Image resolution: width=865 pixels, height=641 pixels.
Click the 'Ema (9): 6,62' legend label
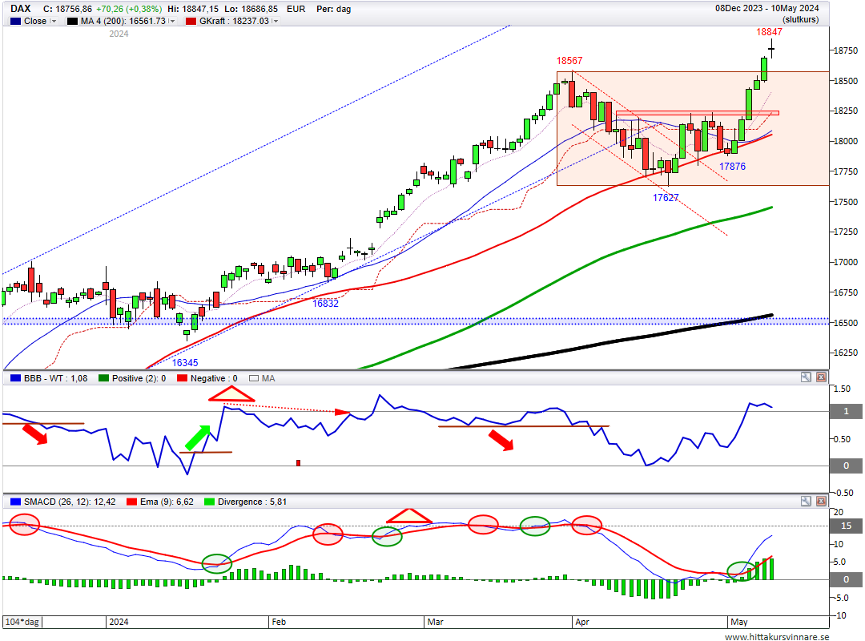point(167,502)
